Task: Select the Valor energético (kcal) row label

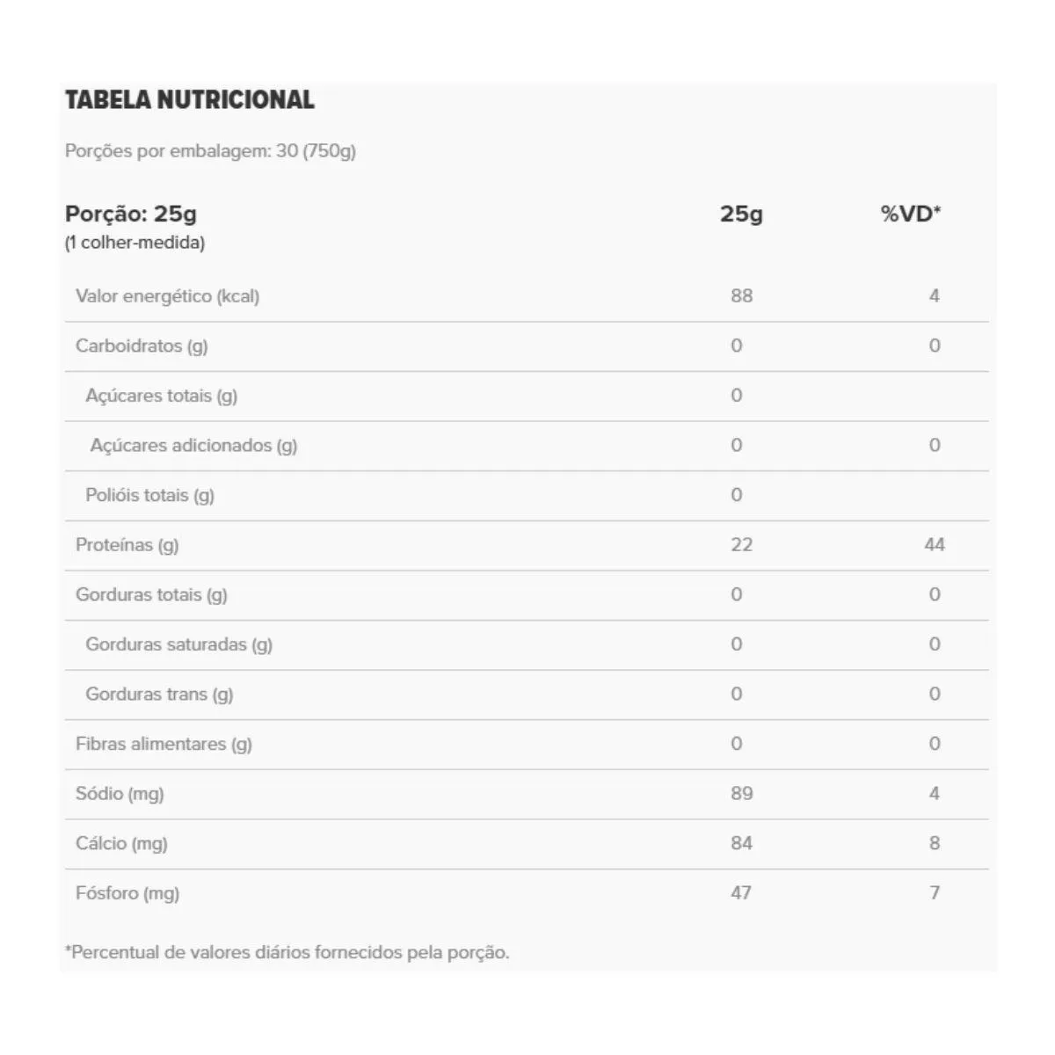Action: (x=167, y=296)
